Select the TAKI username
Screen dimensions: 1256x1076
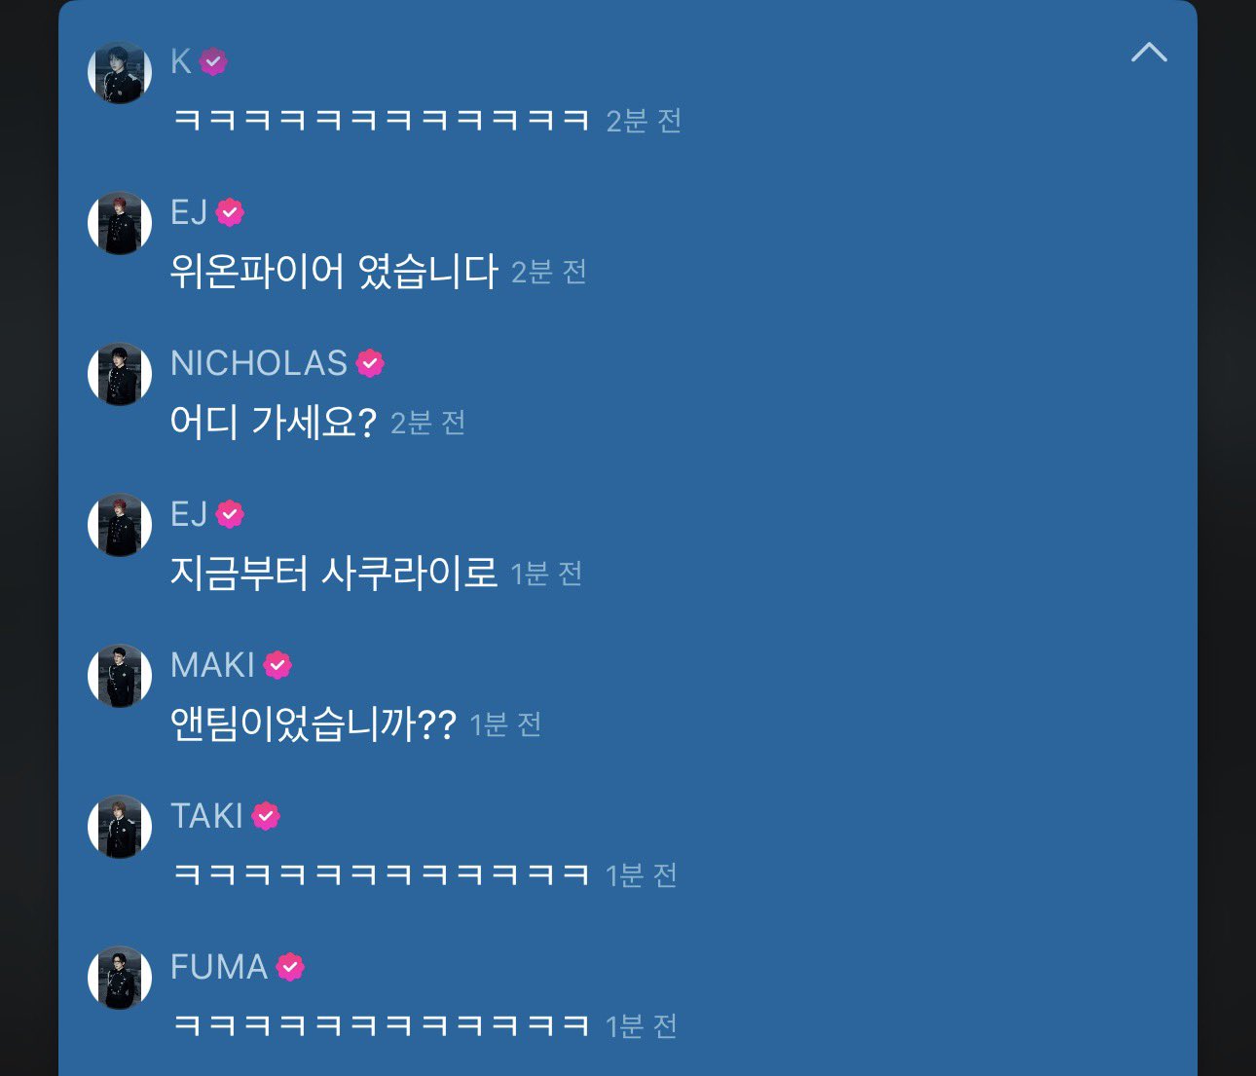click(206, 816)
